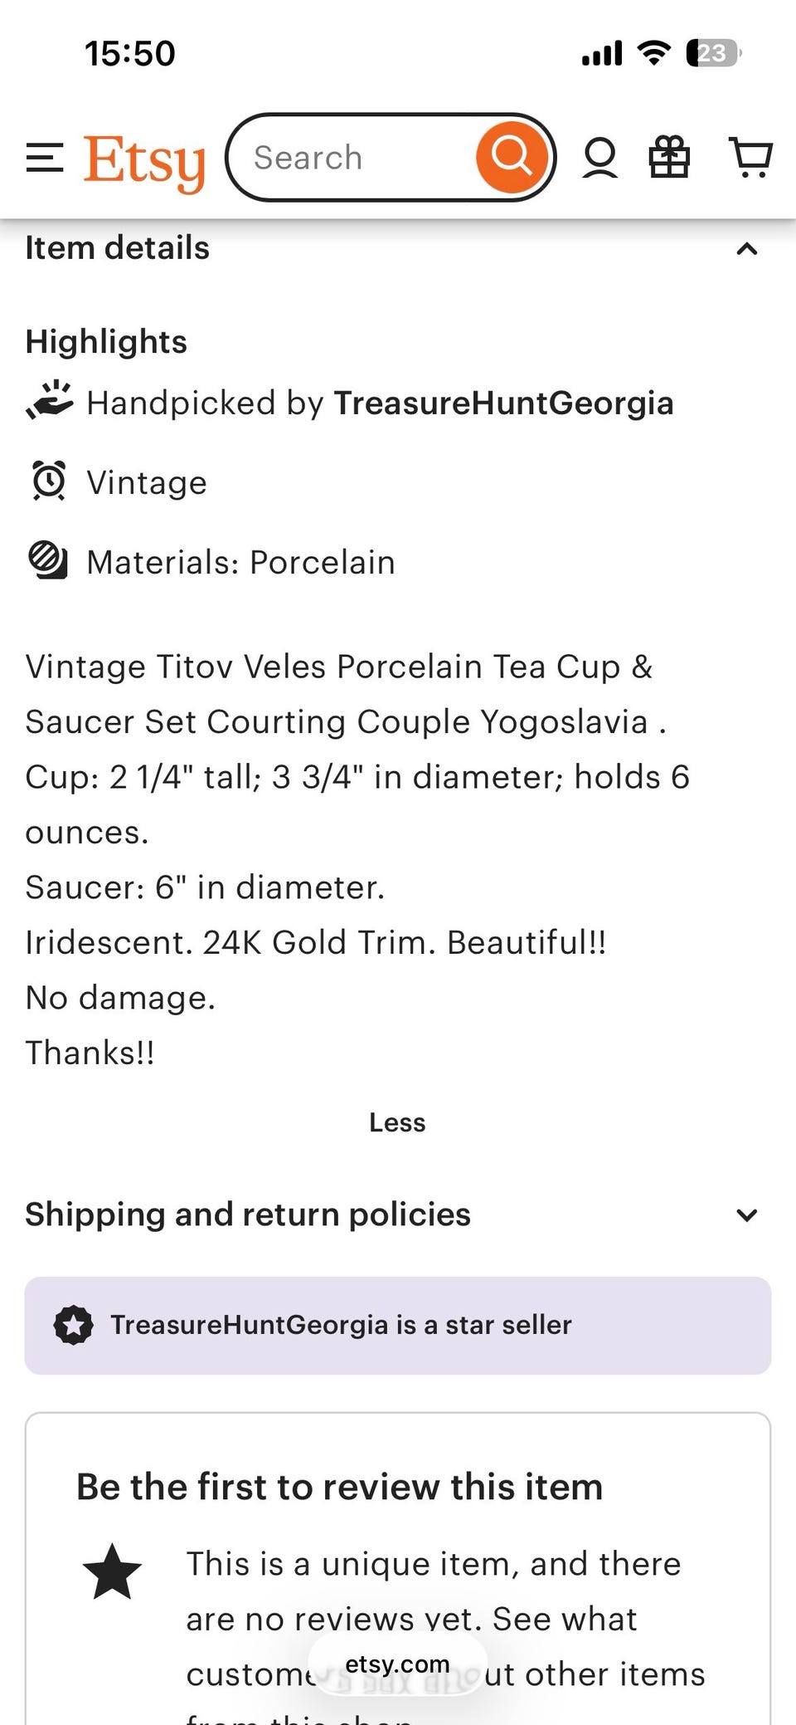Tap the handpicked hand icon
This screenshot has width=796, height=1725.
(49, 401)
